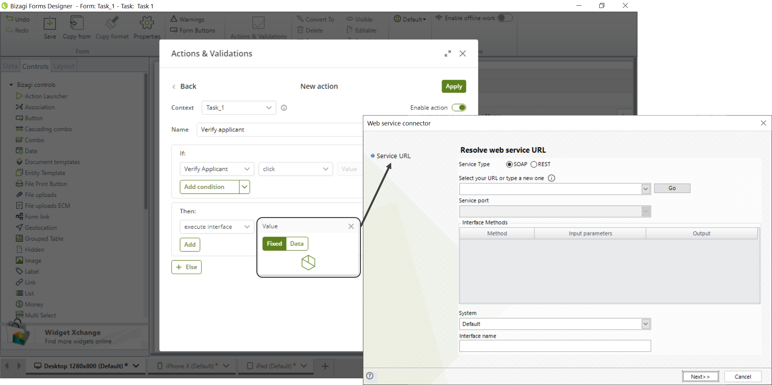The width and height of the screenshot is (772, 385).
Task: Click Next in Web service connector
Action: click(x=700, y=377)
